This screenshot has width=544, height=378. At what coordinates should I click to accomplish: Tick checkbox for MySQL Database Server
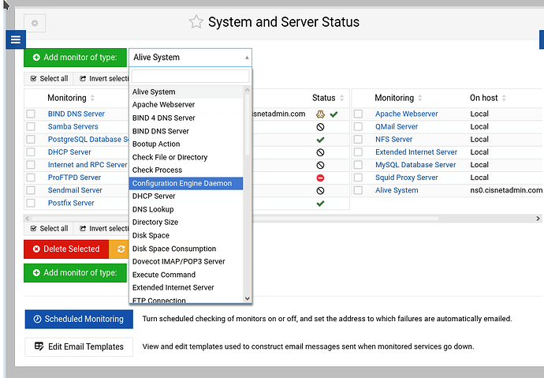click(x=359, y=164)
